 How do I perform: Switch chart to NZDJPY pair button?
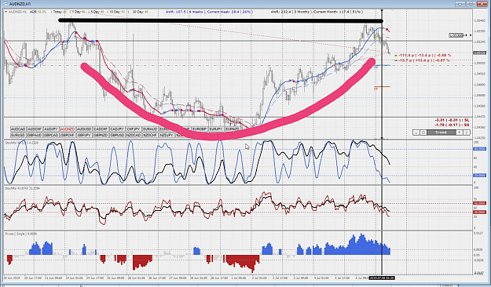(x=167, y=135)
